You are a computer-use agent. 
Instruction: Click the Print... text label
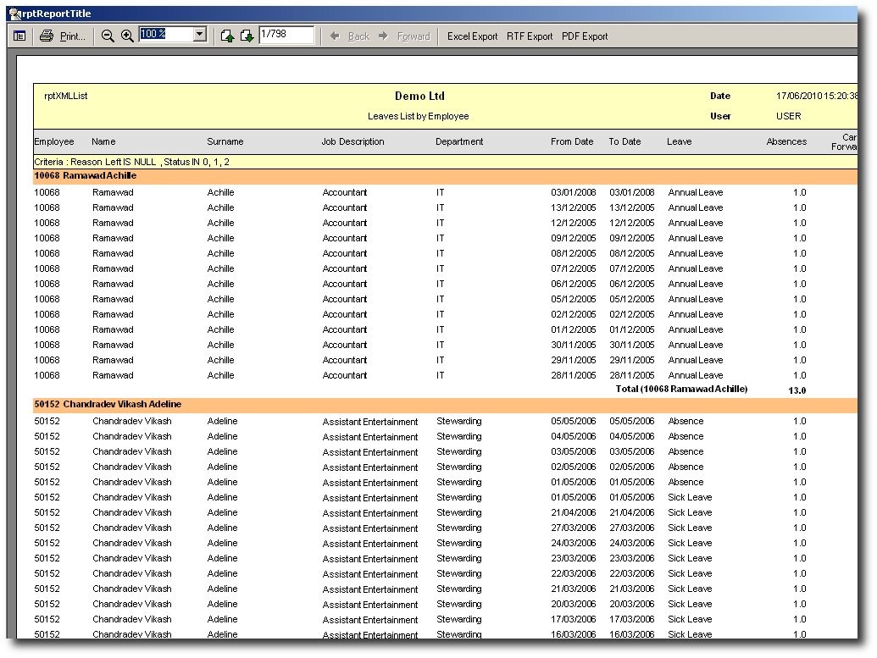(x=73, y=36)
